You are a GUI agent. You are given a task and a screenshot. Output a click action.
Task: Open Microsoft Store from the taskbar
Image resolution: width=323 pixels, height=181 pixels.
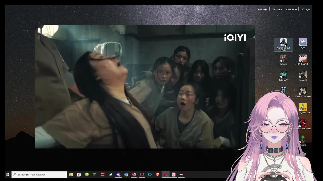pos(79,175)
